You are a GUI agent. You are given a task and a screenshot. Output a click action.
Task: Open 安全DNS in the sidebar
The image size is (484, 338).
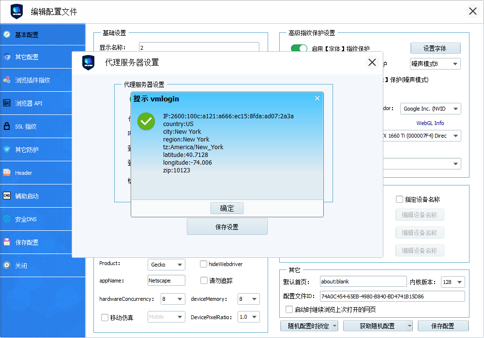(x=36, y=219)
